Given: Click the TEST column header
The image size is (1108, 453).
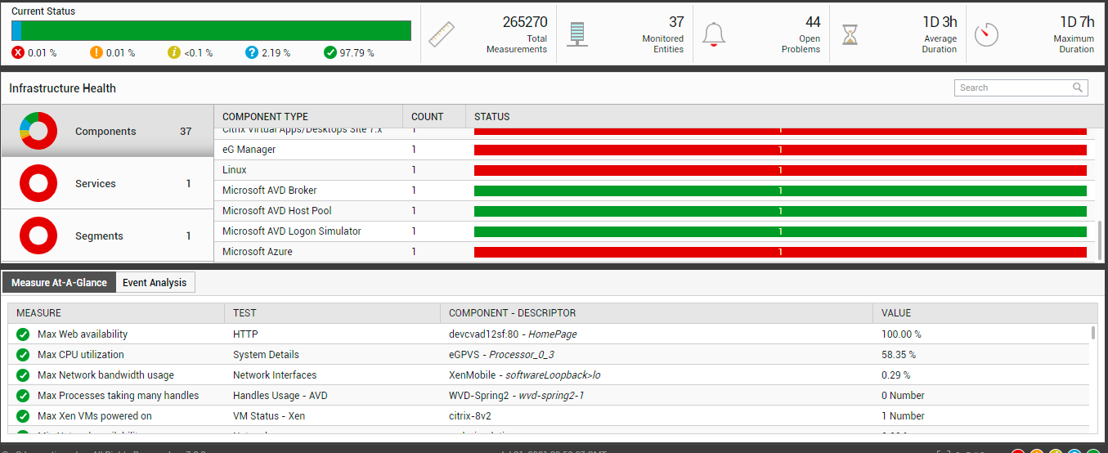Looking at the screenshot, I should tap(332, 313).
